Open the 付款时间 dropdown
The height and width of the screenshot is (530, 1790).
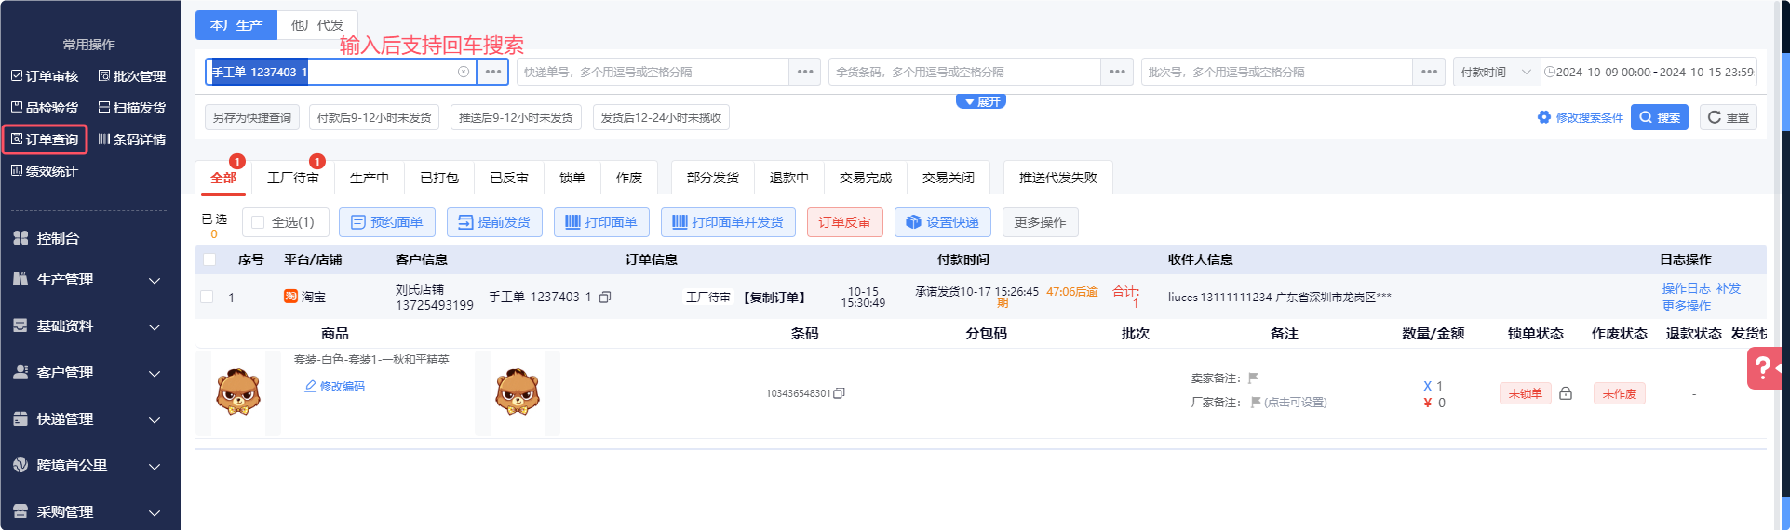tap(1496, 72)
